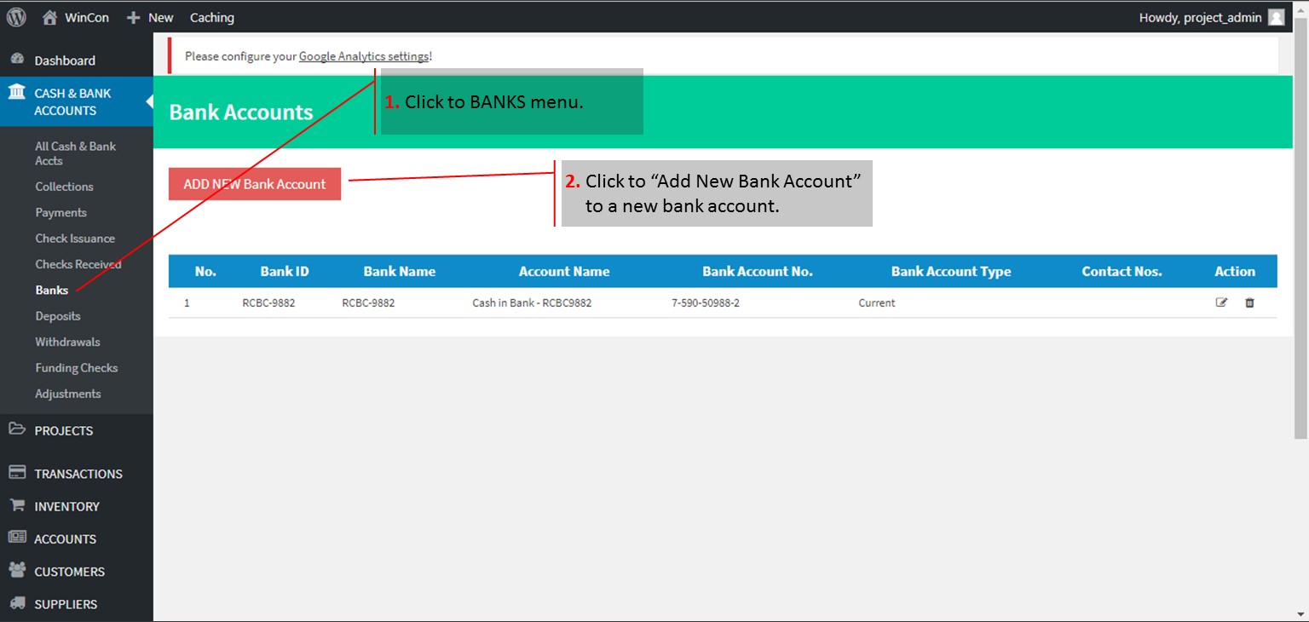Go to Deposits submenu item
Screen dimensions: 1309x622
(58, 316)
